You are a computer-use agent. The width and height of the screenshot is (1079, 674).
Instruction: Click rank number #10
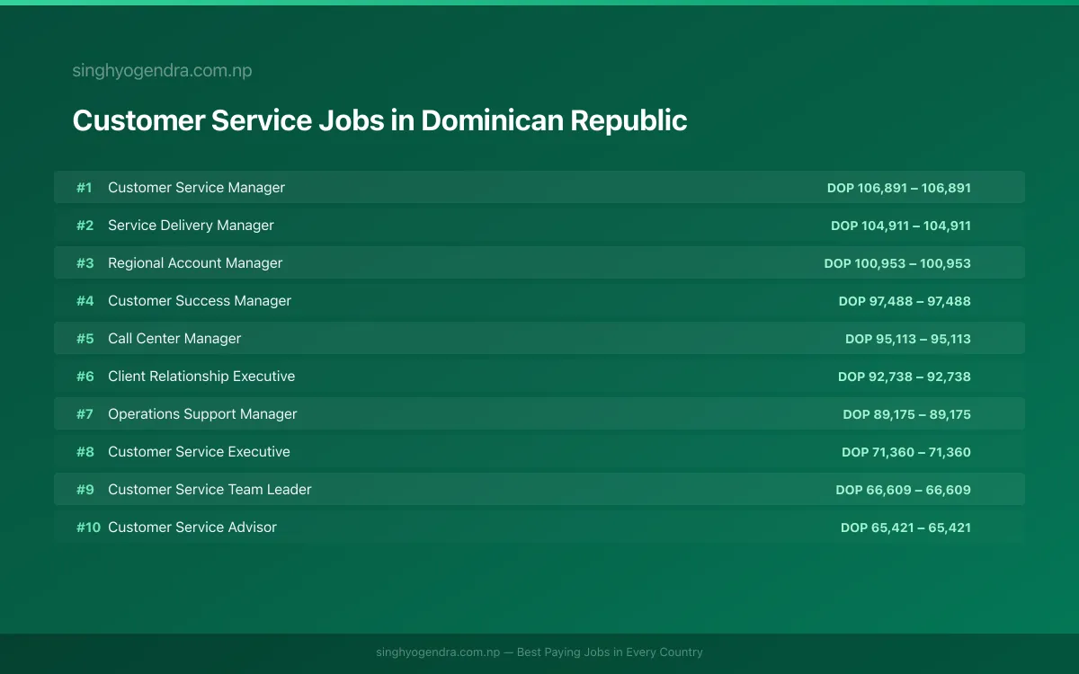[x=88, y=528]
